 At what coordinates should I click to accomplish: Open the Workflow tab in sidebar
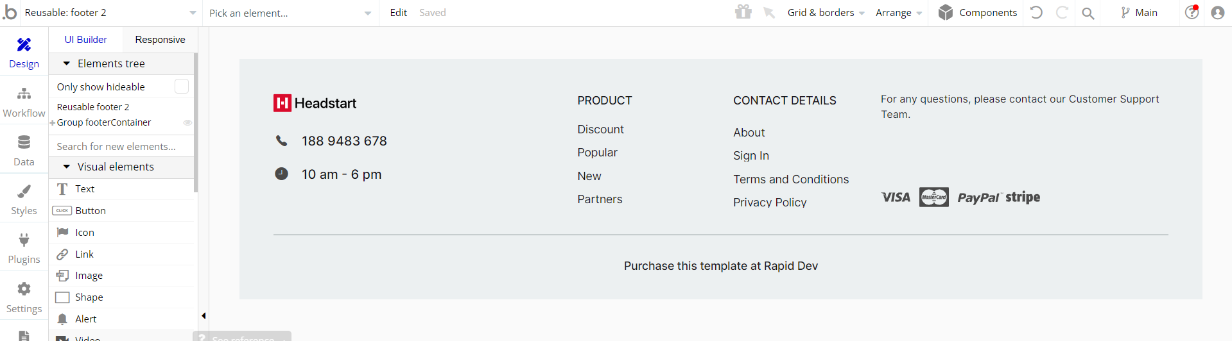click(x=24, y=103)
